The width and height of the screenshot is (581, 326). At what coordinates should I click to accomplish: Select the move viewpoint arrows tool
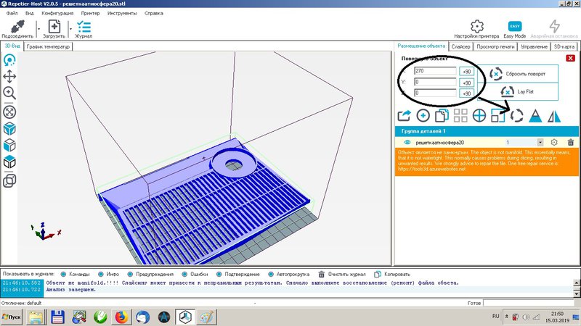[10, 76]
